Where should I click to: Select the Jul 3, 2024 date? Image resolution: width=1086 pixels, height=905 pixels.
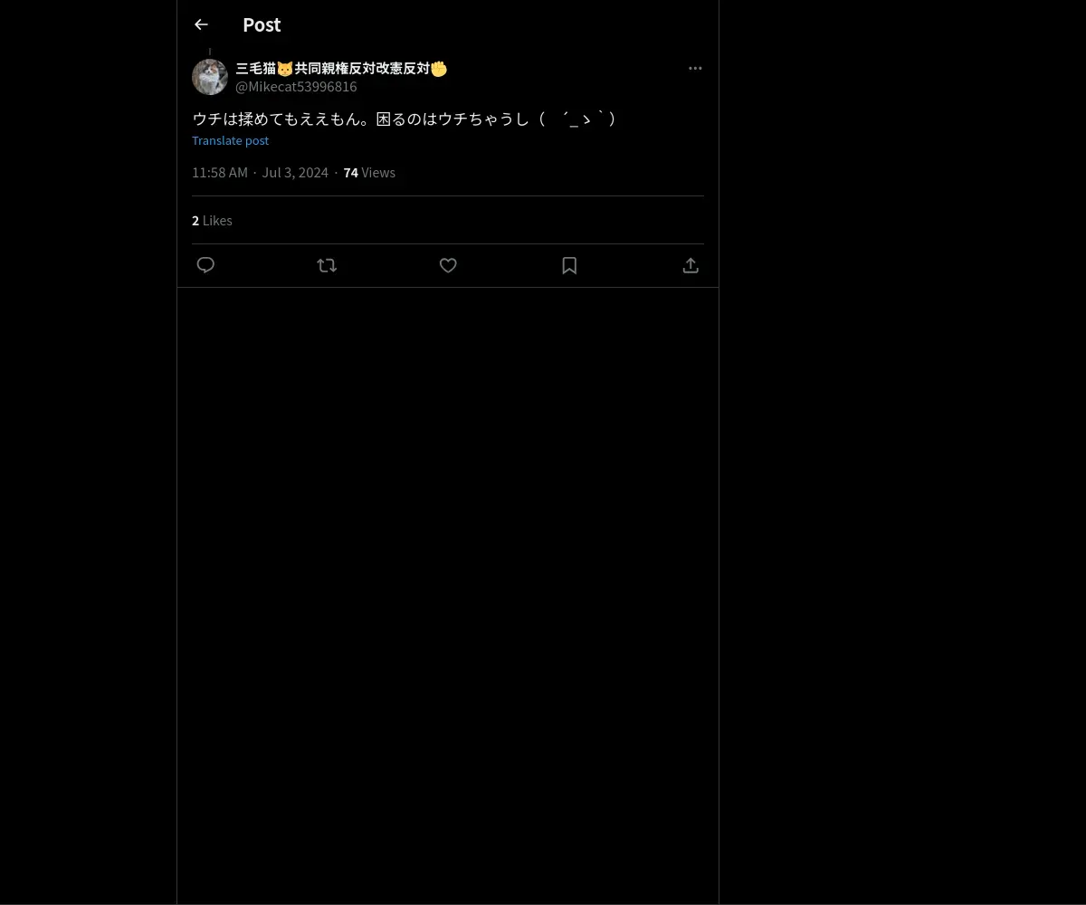[295, 172]
